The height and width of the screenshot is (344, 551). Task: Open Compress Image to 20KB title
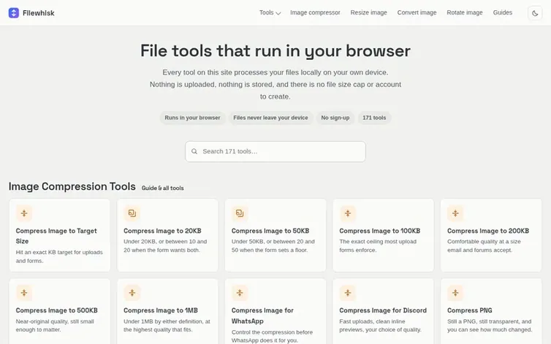click(162, 231)
